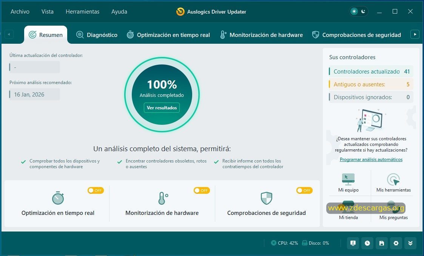The width and height of the screenshot is (424, 256).
Task: Open the Herramientas menu
Action: pyautogui.click(x=82, y=12)
